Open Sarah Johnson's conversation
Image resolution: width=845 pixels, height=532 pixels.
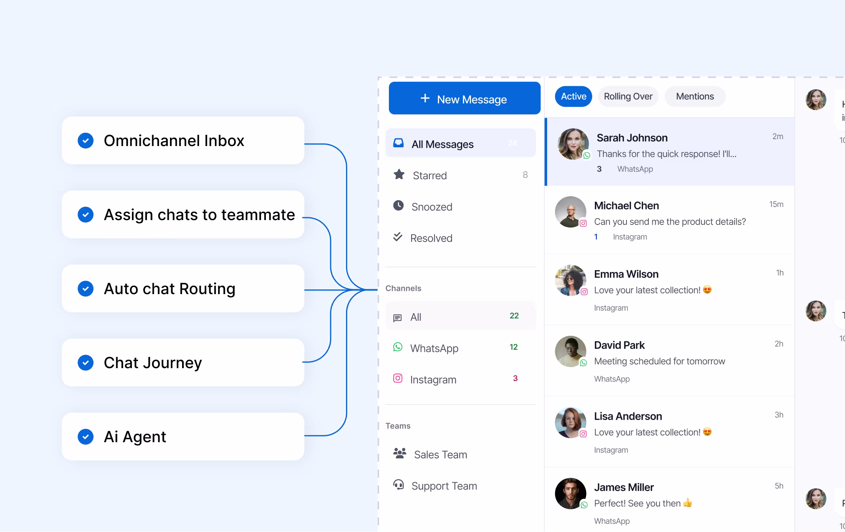coord(670,152)
